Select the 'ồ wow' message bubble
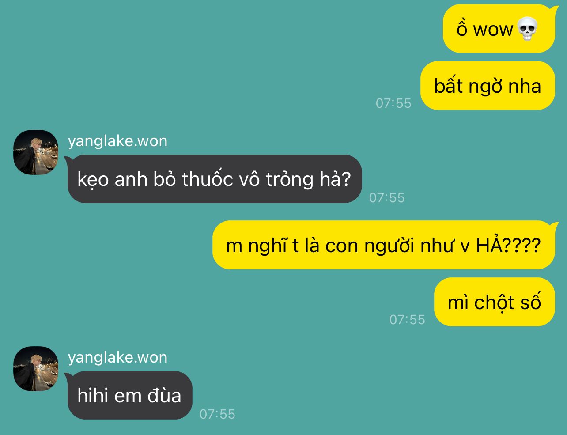 [x=499, y=29]
